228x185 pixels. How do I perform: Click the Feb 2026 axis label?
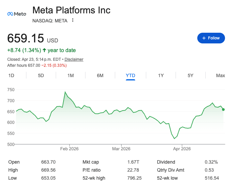pos(69,149)
